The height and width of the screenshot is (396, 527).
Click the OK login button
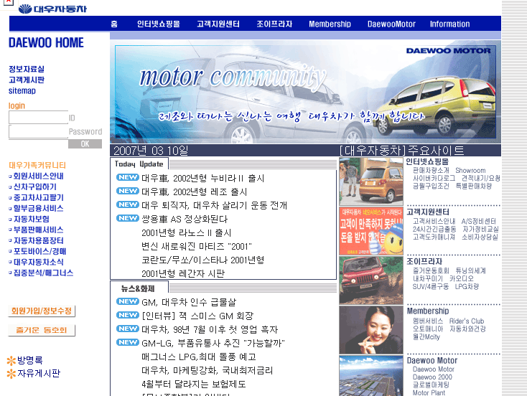pyautogui.click(x=85, y=143)
